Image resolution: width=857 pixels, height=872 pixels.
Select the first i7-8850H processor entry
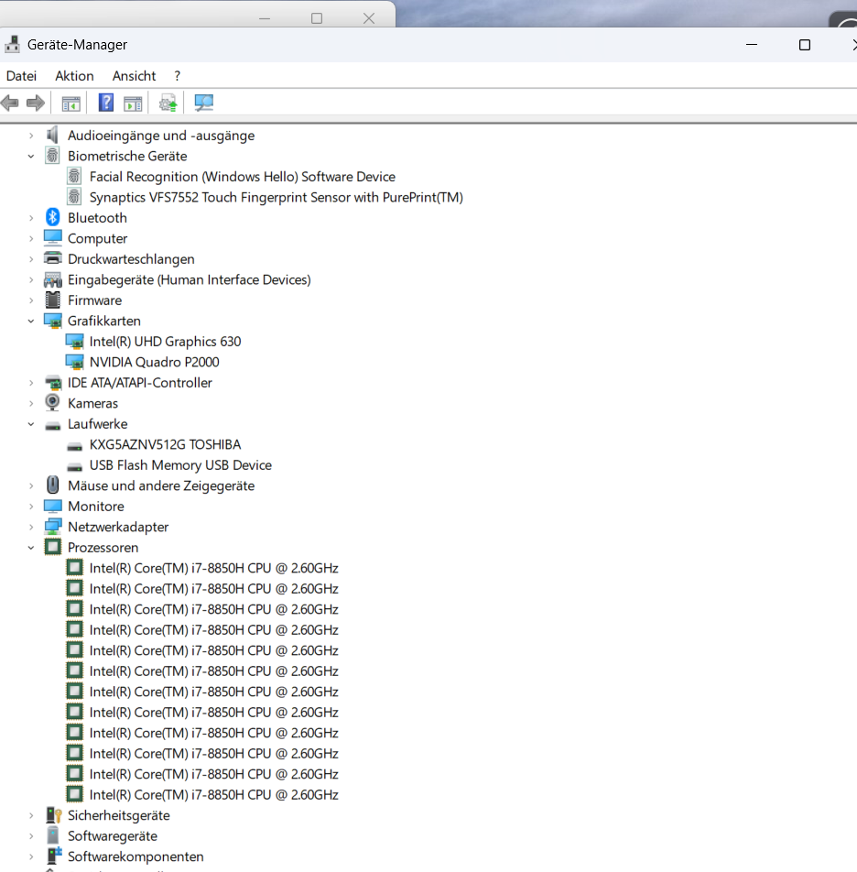[214, 568]
